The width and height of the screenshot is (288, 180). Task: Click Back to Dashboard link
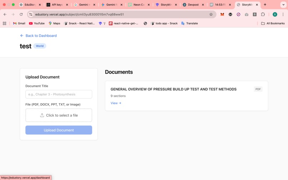38,36
